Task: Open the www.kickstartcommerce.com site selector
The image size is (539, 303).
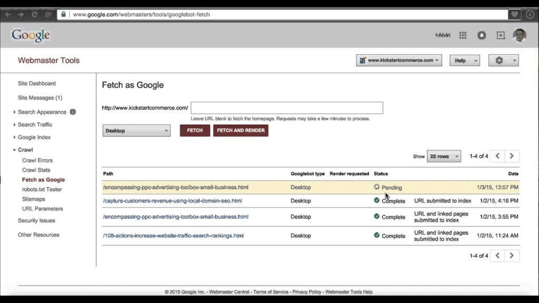Action: point(399,60)
